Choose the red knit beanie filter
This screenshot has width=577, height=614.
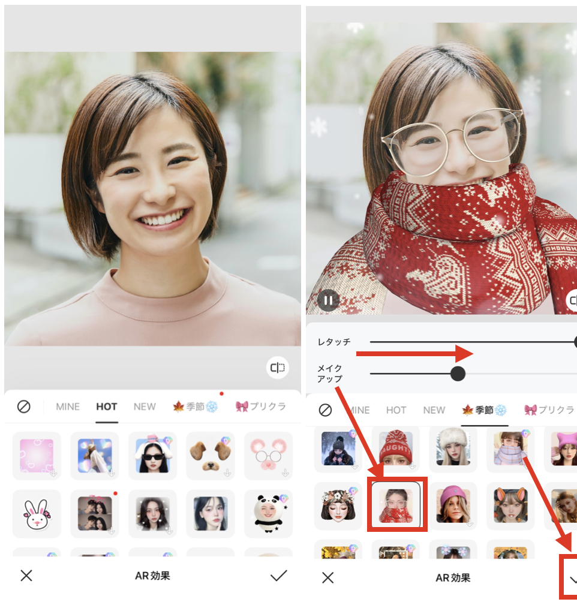pos(396,447)
